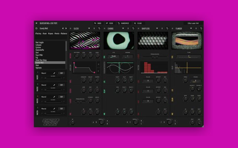Click the Macro4 slider track
Image resolution: width=238 pixels, height=148 pixels.
[x=53, y=114]
